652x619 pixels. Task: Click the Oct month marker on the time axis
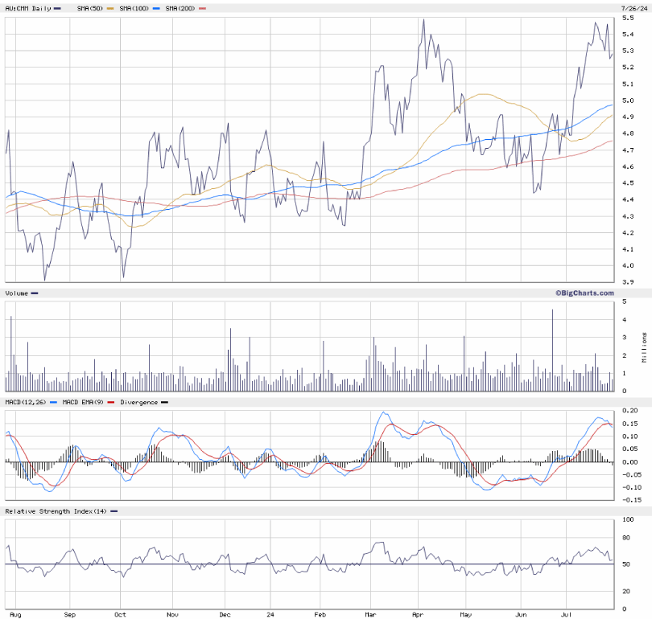[x=120, y=613]
